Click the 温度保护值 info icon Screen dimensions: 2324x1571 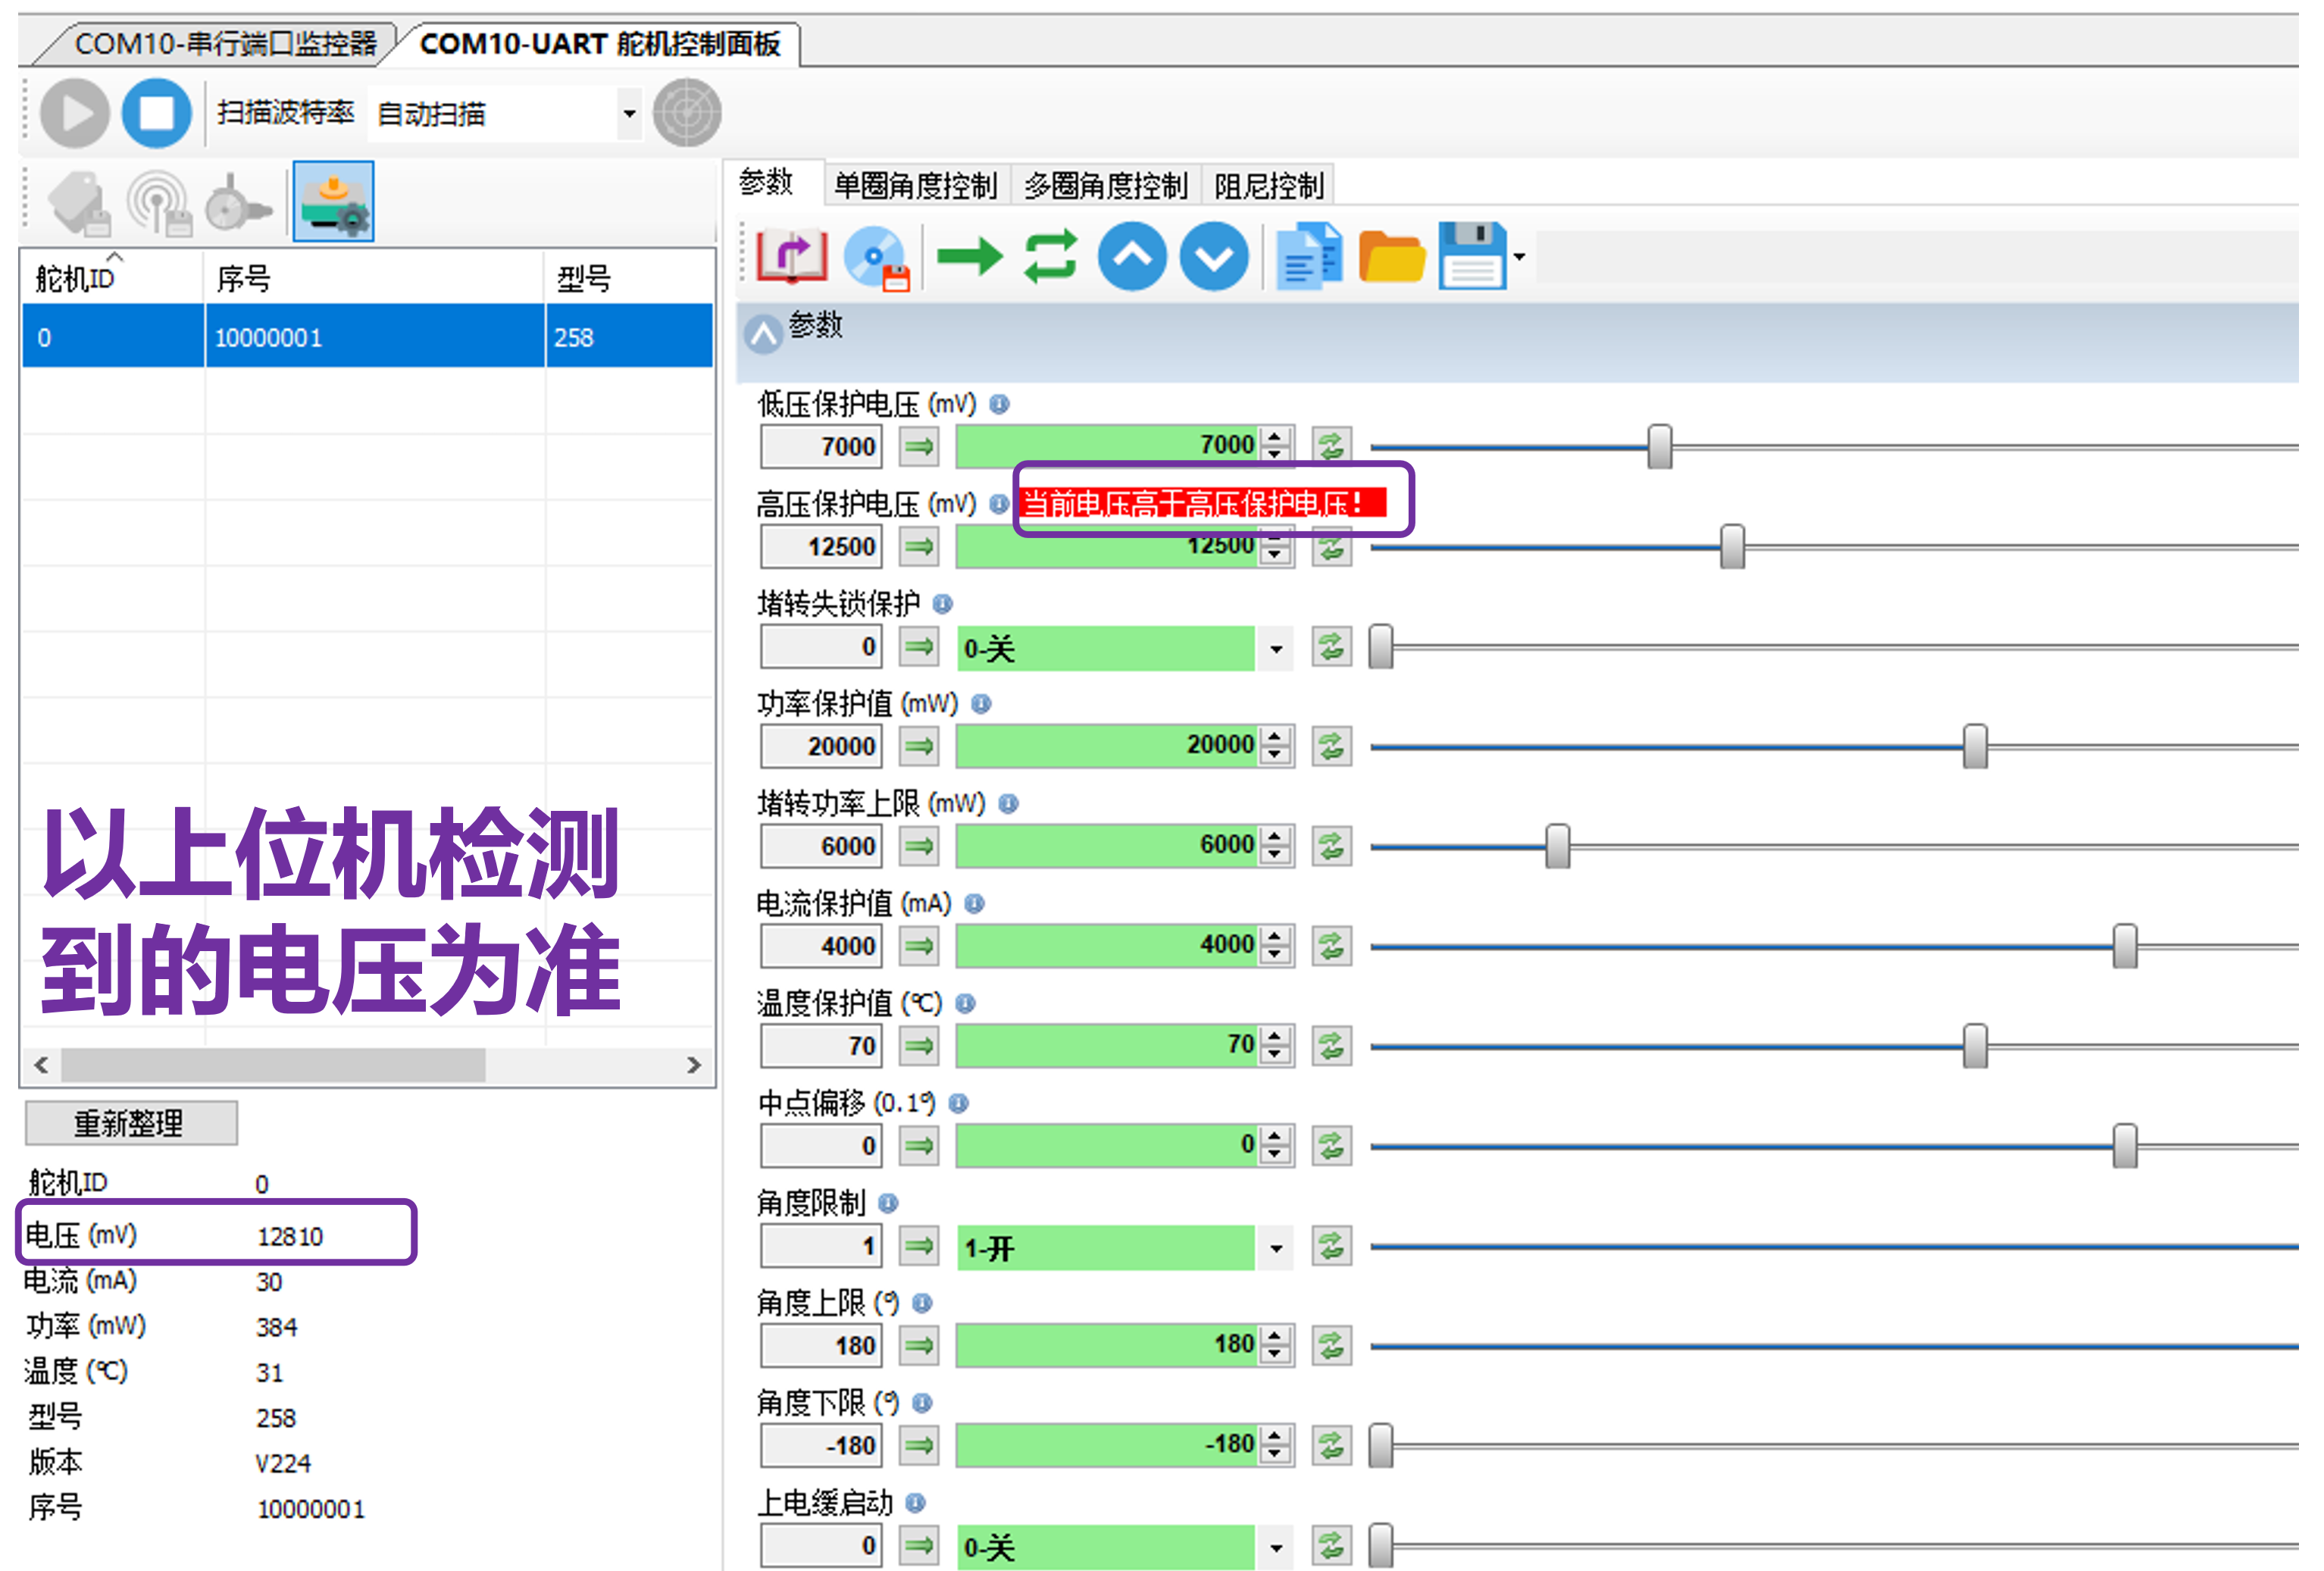pyautogui.click(x=965, y=1003)
